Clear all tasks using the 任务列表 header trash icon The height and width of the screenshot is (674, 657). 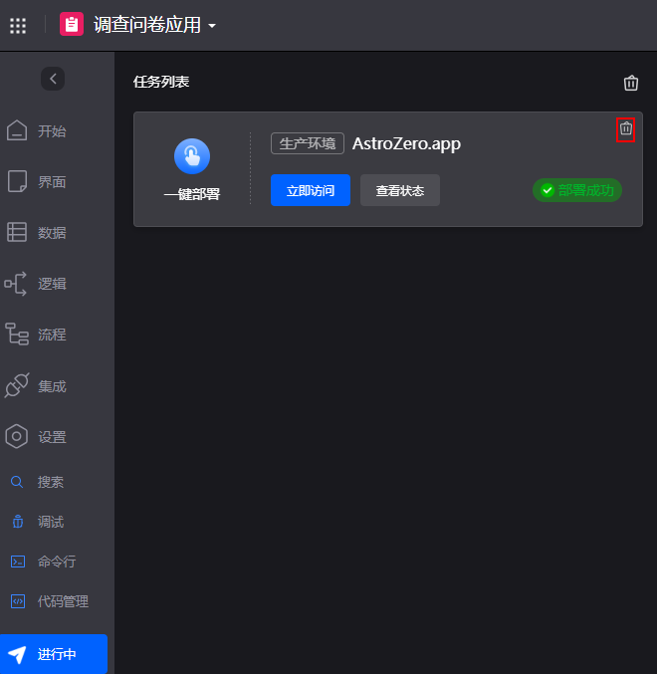pyautogui.click(x=631, y=83)
